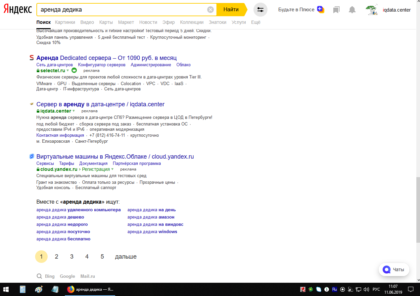Go to results page 2
This screenshot has width=420, height=296.
(57, 257)
